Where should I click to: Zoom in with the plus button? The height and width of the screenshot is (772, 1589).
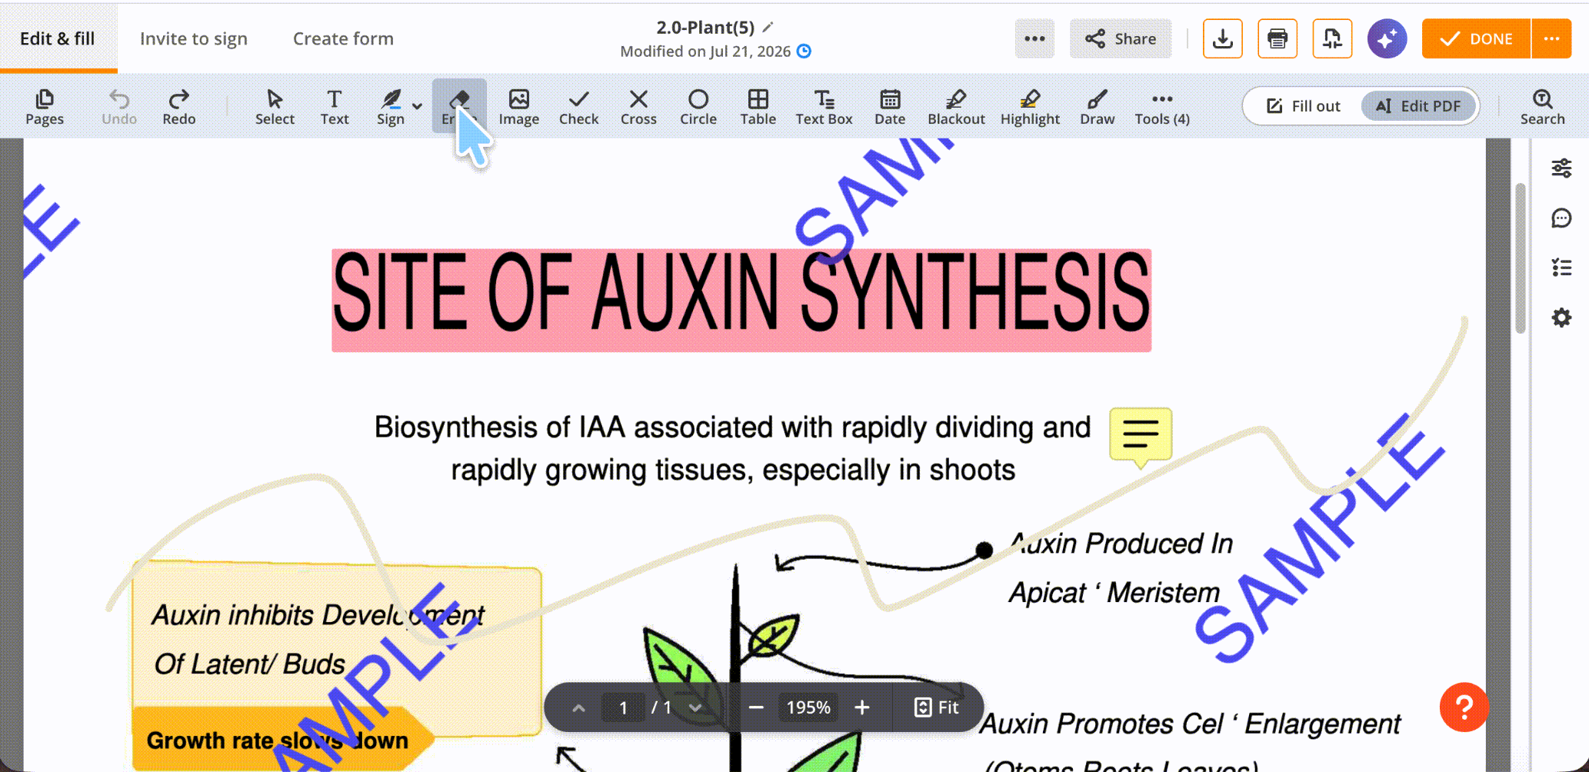click(862, 707)
